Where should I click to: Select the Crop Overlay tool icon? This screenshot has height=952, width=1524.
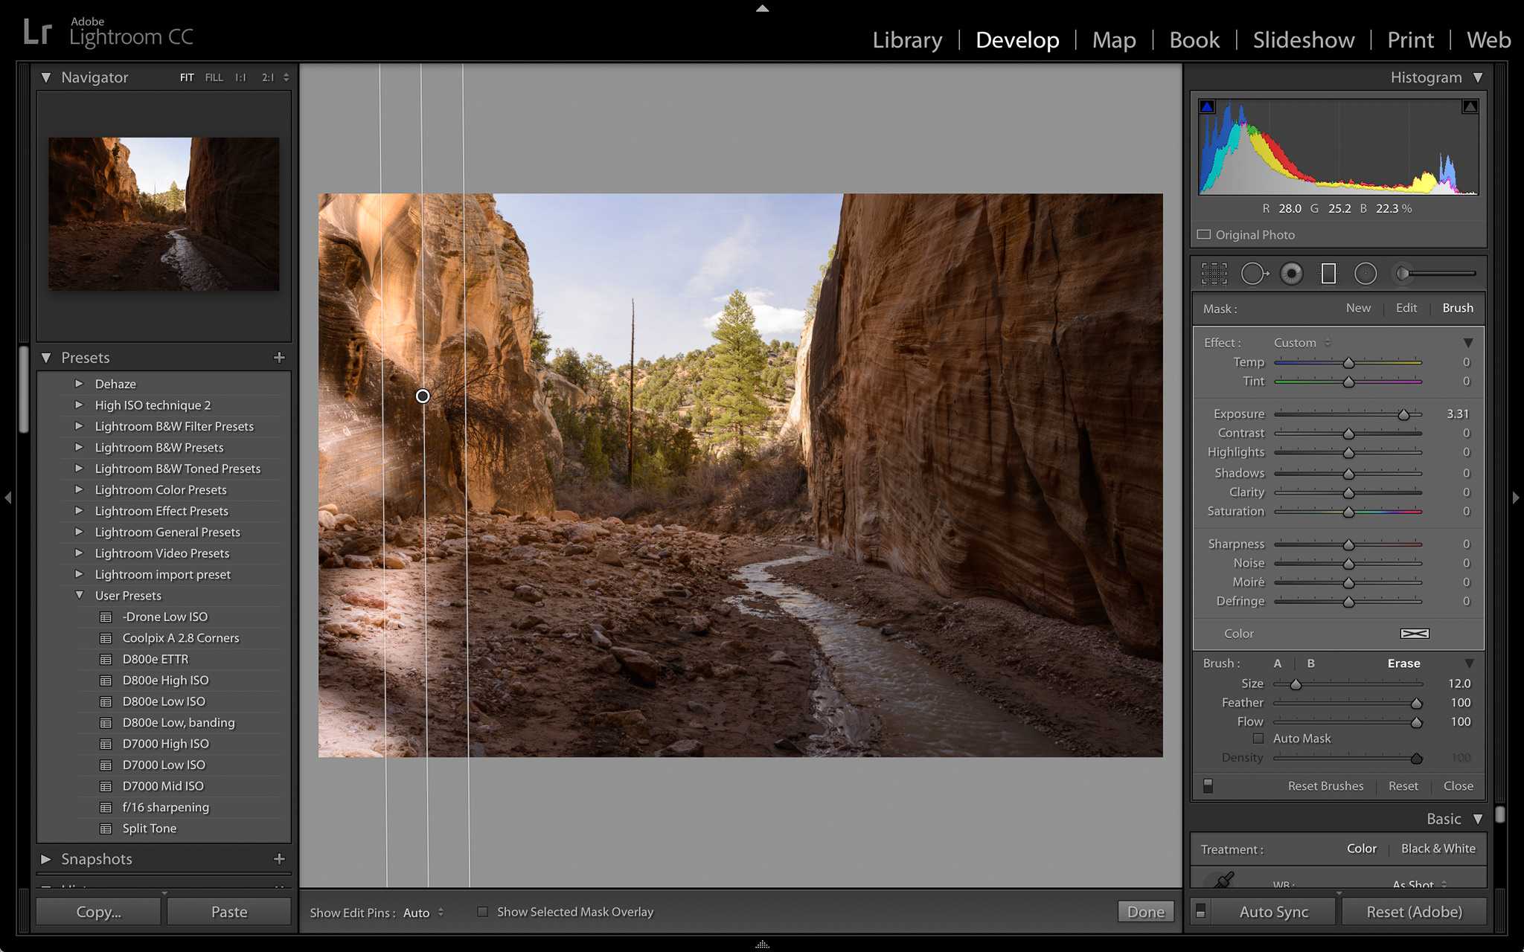(x=1211, y=273)
